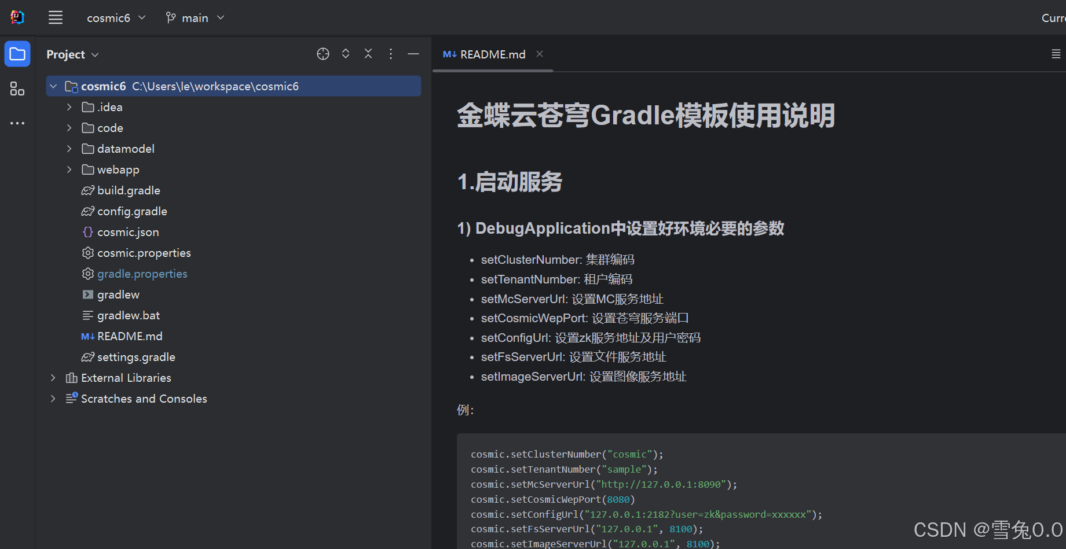The image size is (1066, 549).
Task: Open the main hamburger menu
Action: click(56, 17)
